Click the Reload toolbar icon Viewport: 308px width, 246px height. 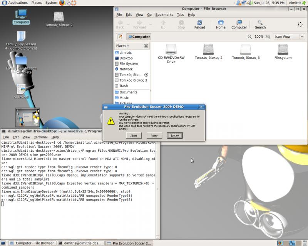point(199,25)
